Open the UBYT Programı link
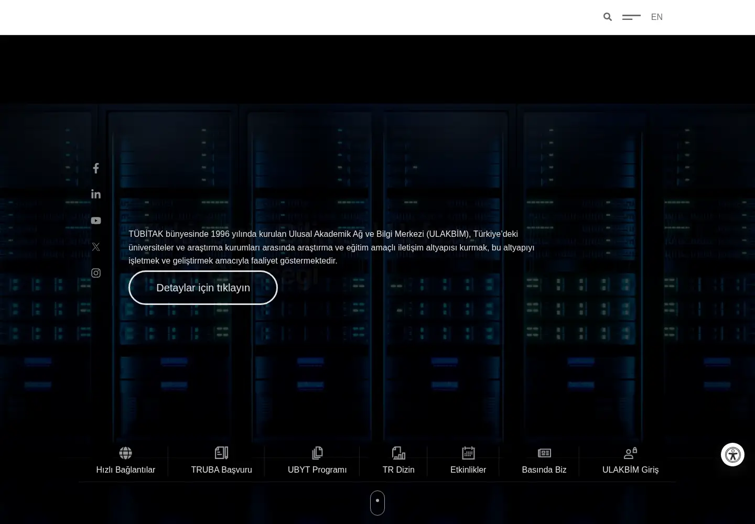This screenshot has height=524, width=755. click(x=317, y=470)
